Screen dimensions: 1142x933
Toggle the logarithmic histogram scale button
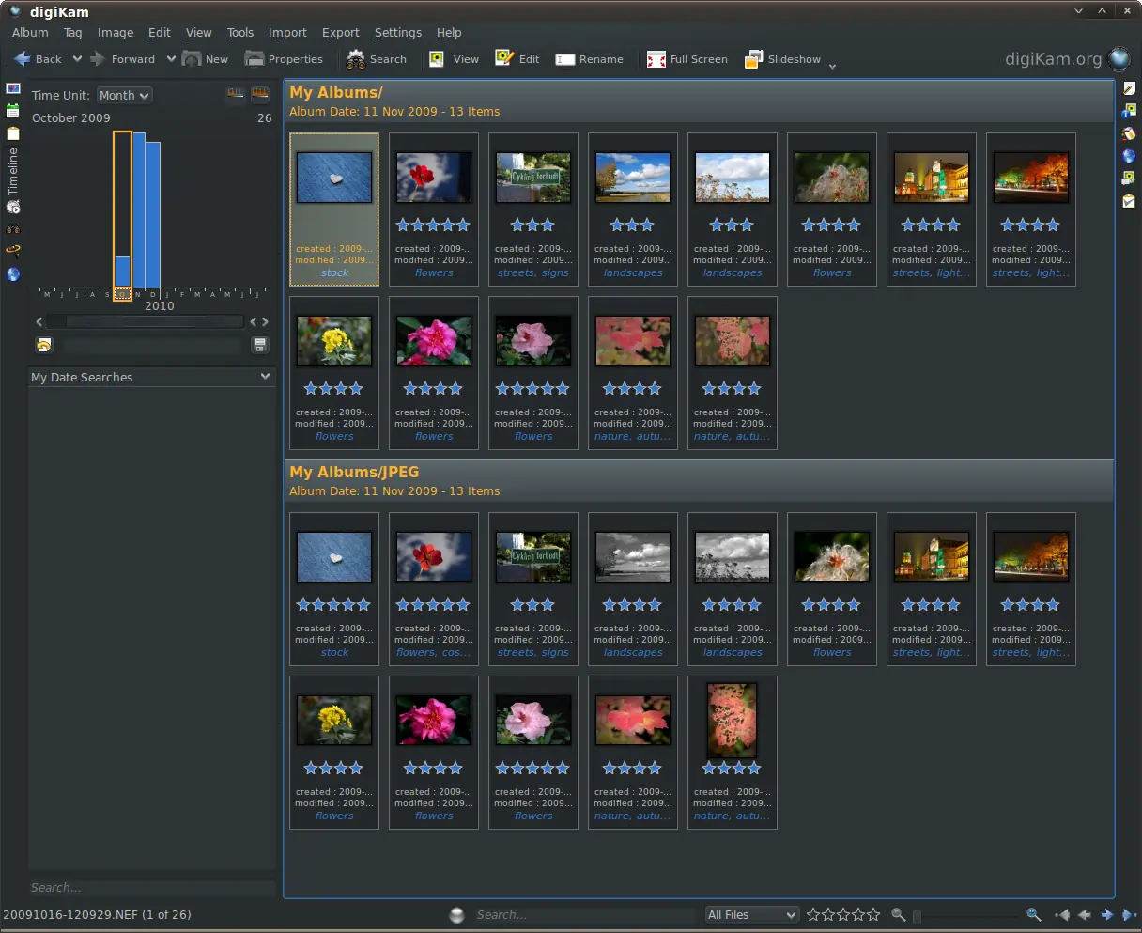click(259, 94)
